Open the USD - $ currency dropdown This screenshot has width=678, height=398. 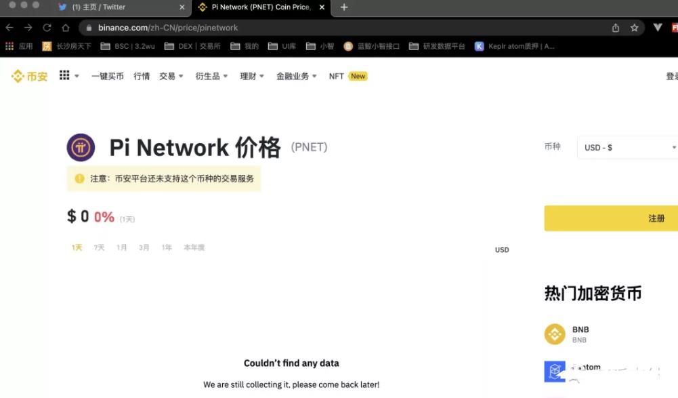pyautogui.click(x=627, y=148)
